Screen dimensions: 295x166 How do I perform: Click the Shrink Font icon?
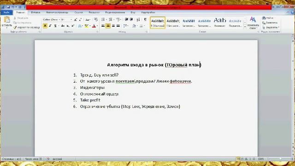point(80,19)
